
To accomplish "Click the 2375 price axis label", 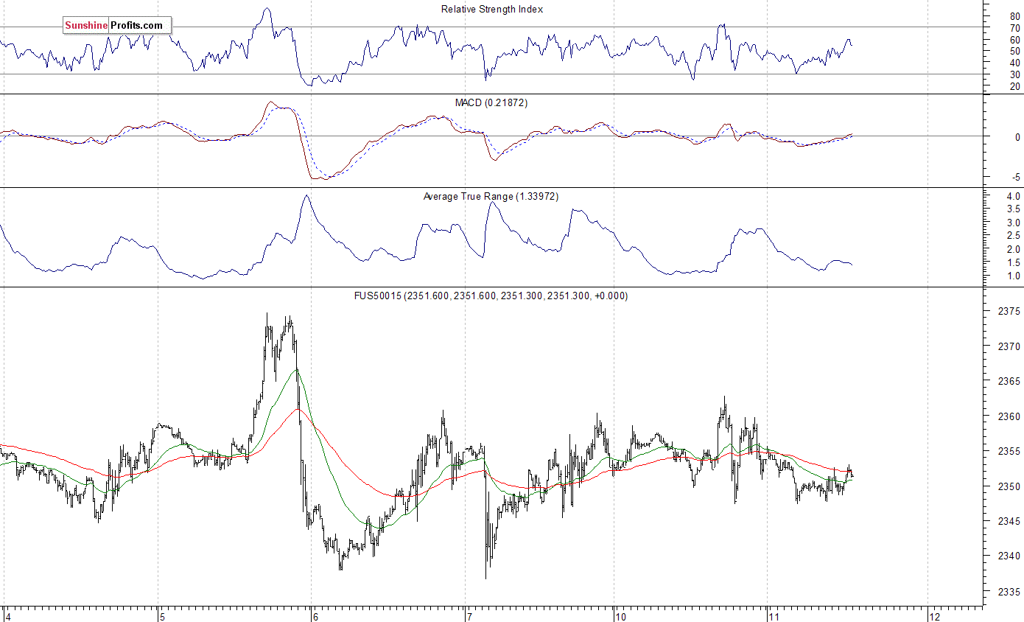I will (x=1008, y=312).
